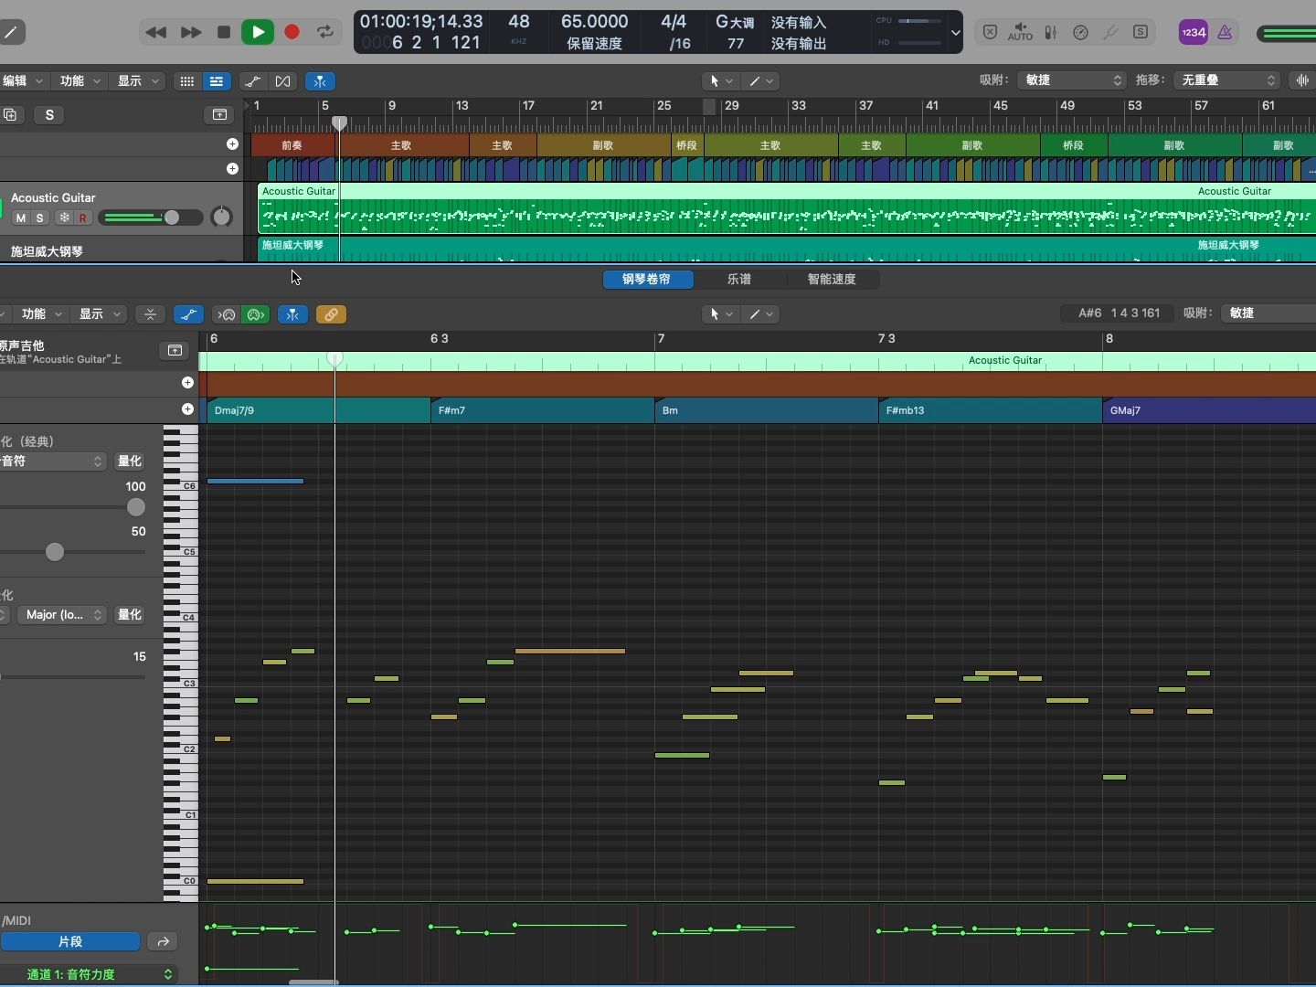1316x987 pixels.
Task: Adjust the swing slider set to 50
Action: 55,552
